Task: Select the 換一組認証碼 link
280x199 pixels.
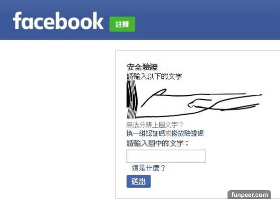Action: 146,133
